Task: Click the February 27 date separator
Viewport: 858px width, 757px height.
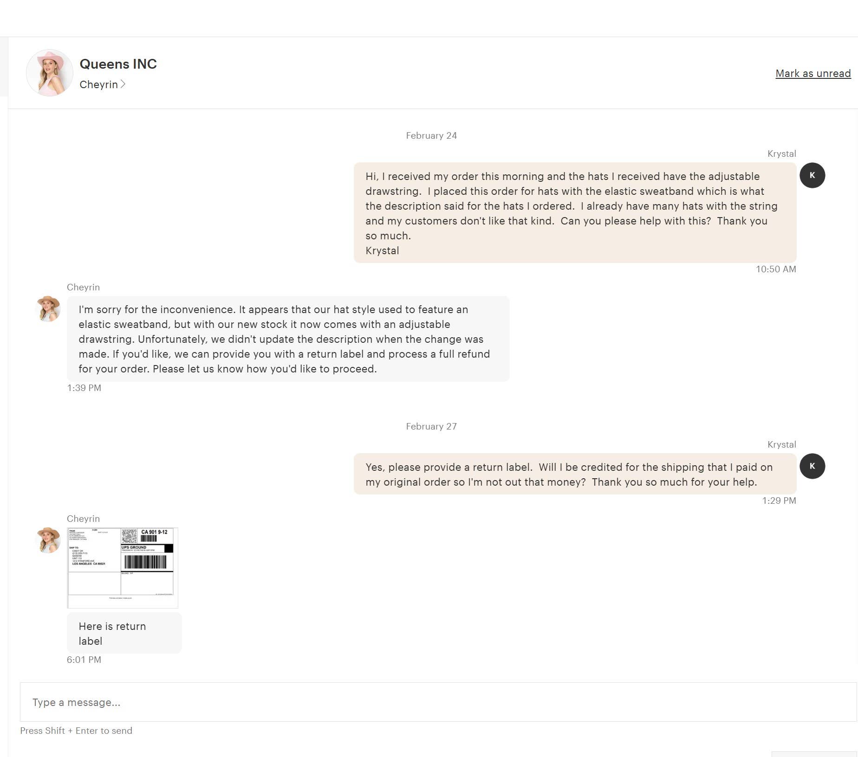Action: tap(431, 426)
